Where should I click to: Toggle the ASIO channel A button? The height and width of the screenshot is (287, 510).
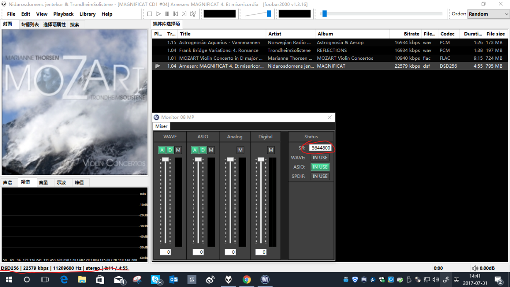pyautogui.click(x=195, y=150)
